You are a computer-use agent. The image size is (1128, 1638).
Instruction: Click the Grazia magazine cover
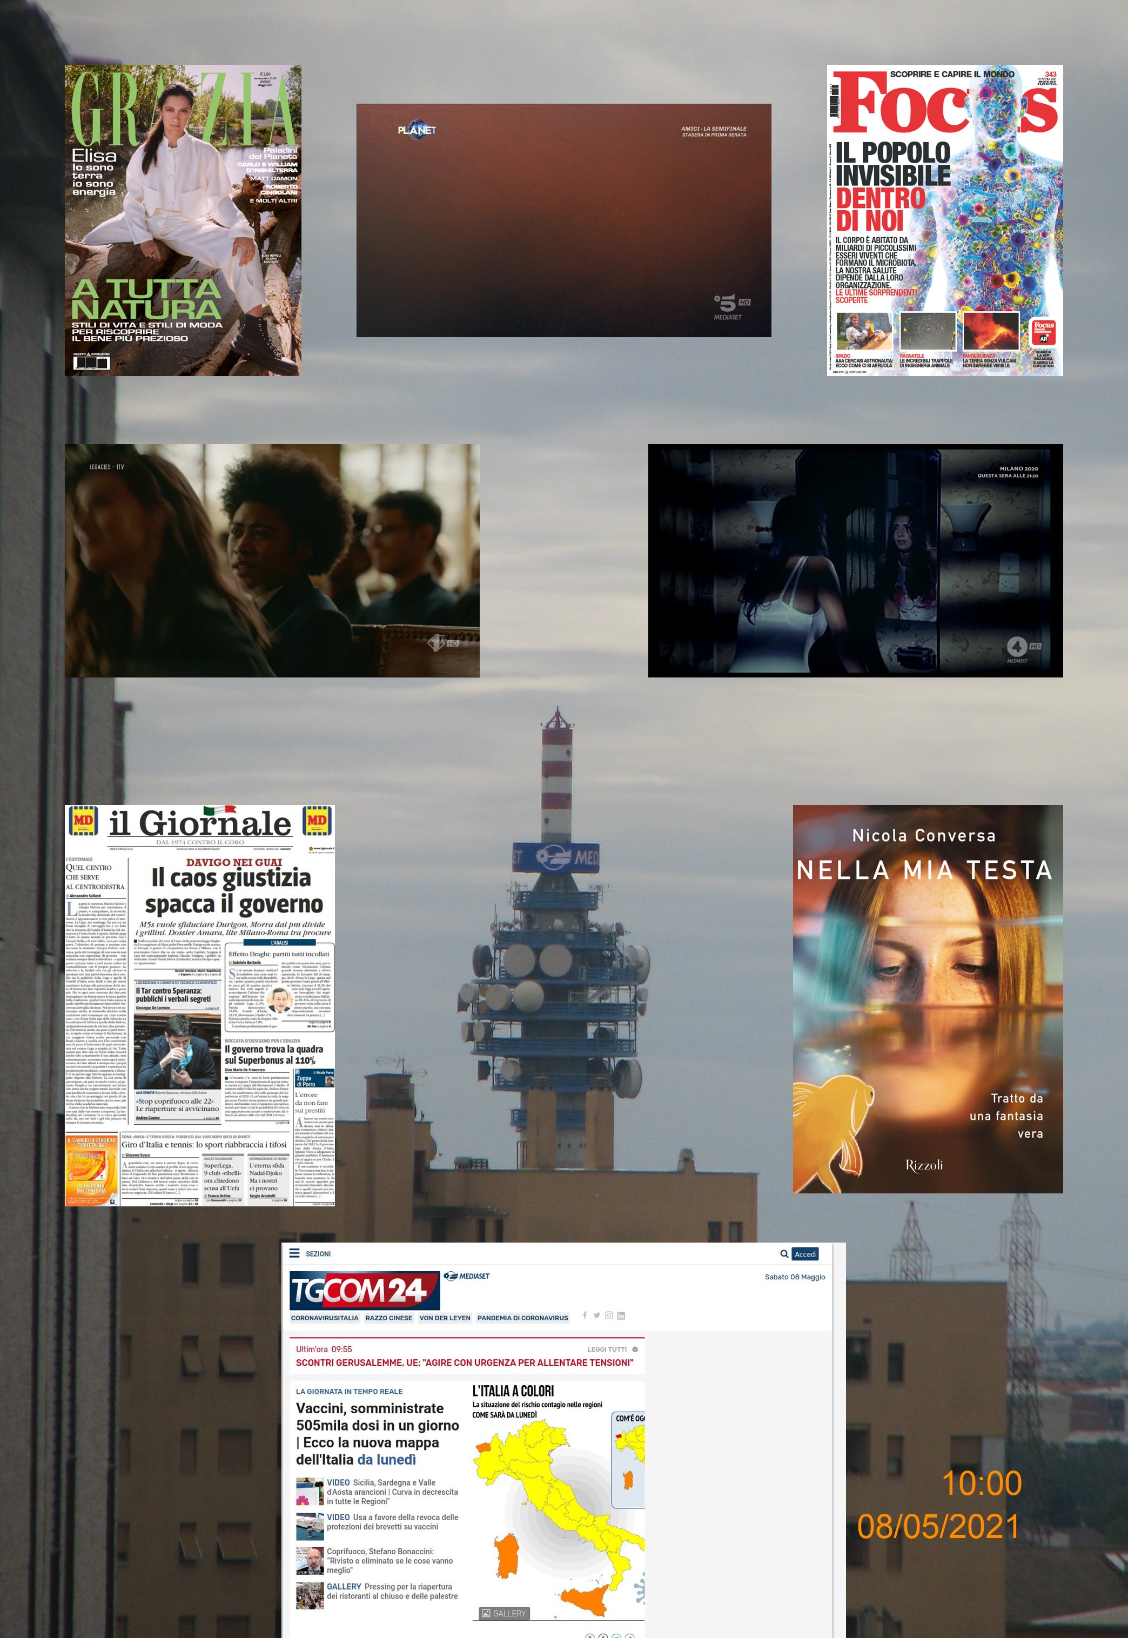coord(183,220)
